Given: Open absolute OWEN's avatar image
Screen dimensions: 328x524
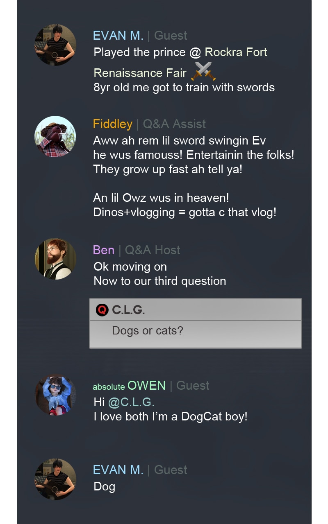Looking at the screenshot, I should 55,395.
